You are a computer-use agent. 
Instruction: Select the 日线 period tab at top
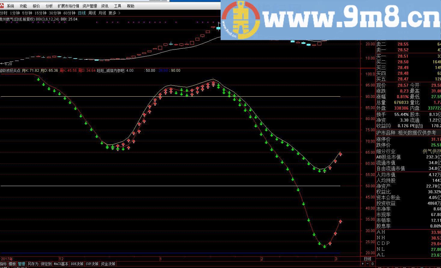coord(82,13)
